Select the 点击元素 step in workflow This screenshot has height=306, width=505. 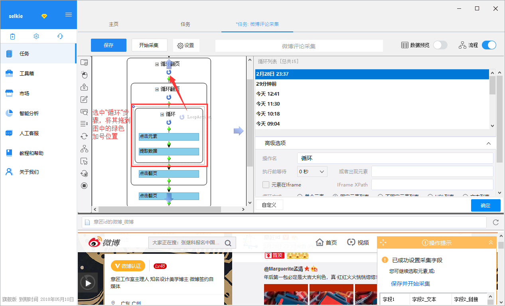pyautogui.click(x=169, y=137)
